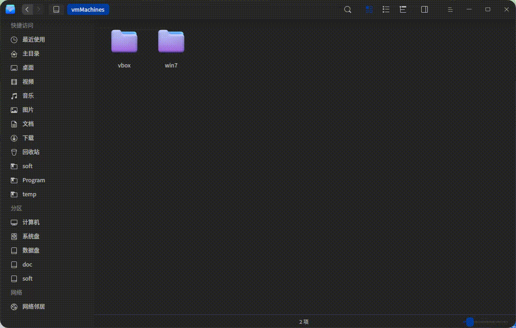Screen dimensions: 516x328
Task: Click the trash bin icon beside 回收站
Action: 14,152
